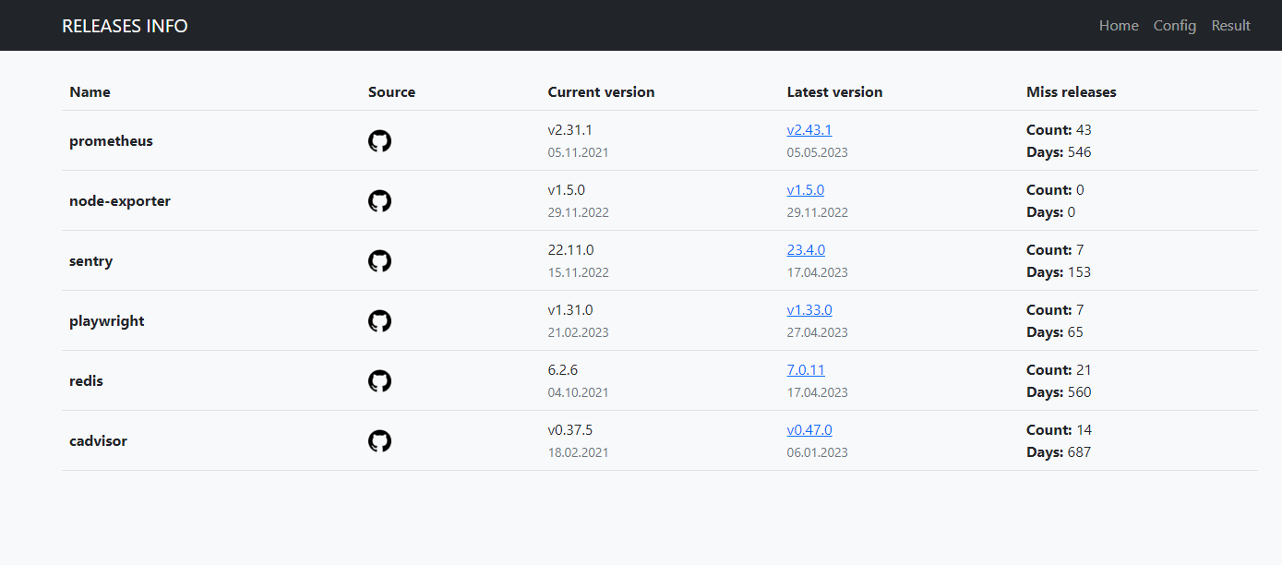Select the cadvisor name cell
This screenshot has height=565, width=1282.
pos(98,441)
